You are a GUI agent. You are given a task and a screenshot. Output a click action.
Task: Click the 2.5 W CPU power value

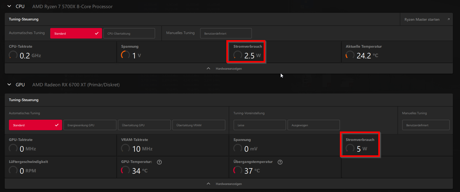252,56
